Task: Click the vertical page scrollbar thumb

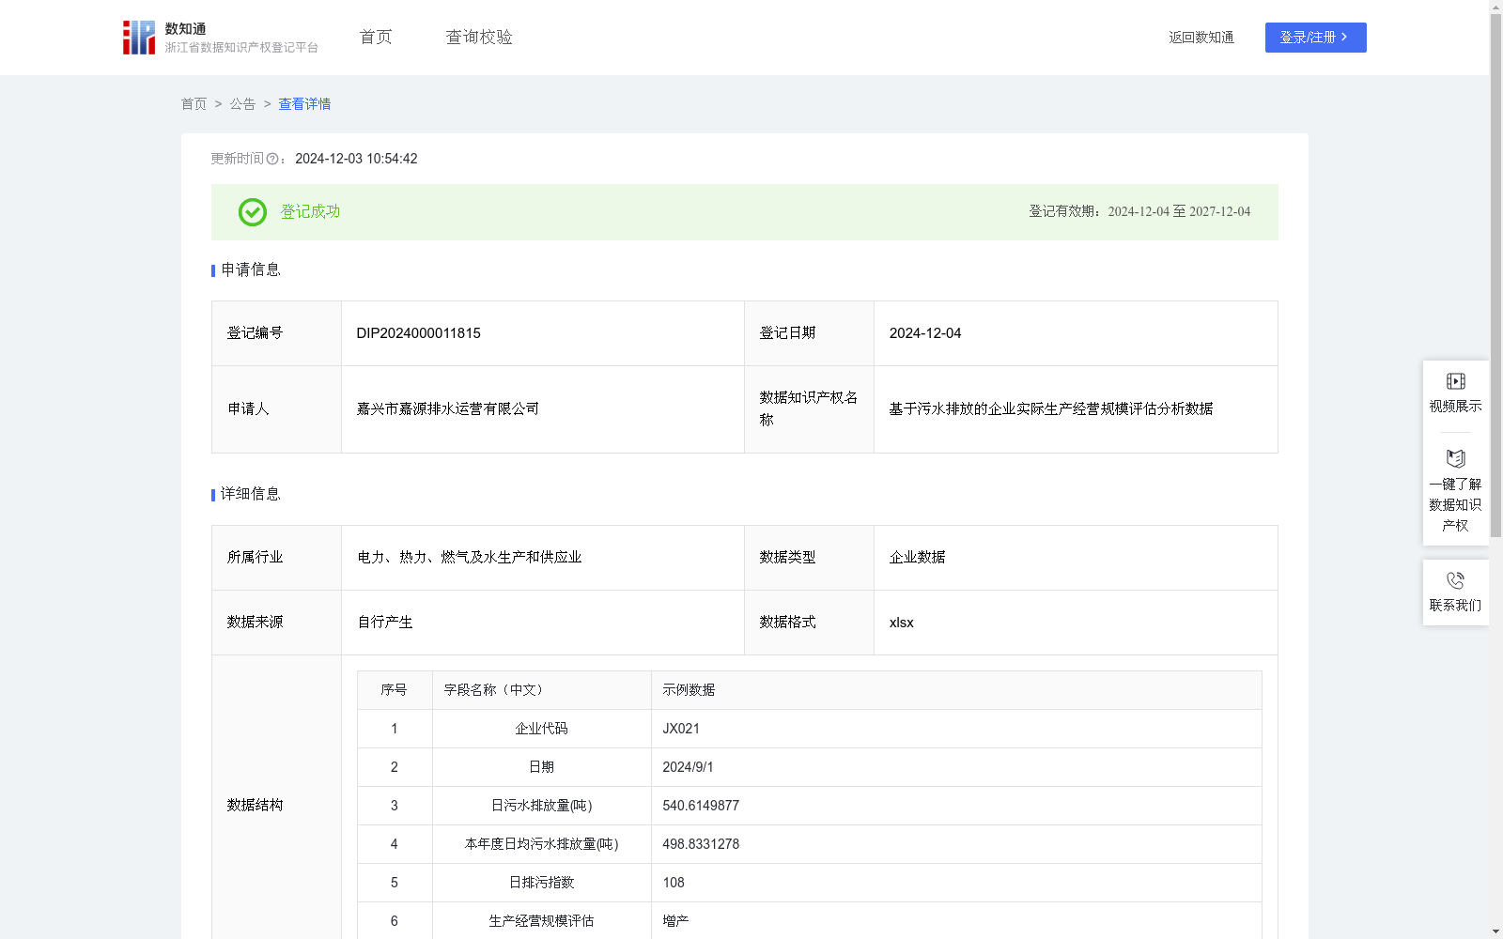Action: click(1495, 275)
